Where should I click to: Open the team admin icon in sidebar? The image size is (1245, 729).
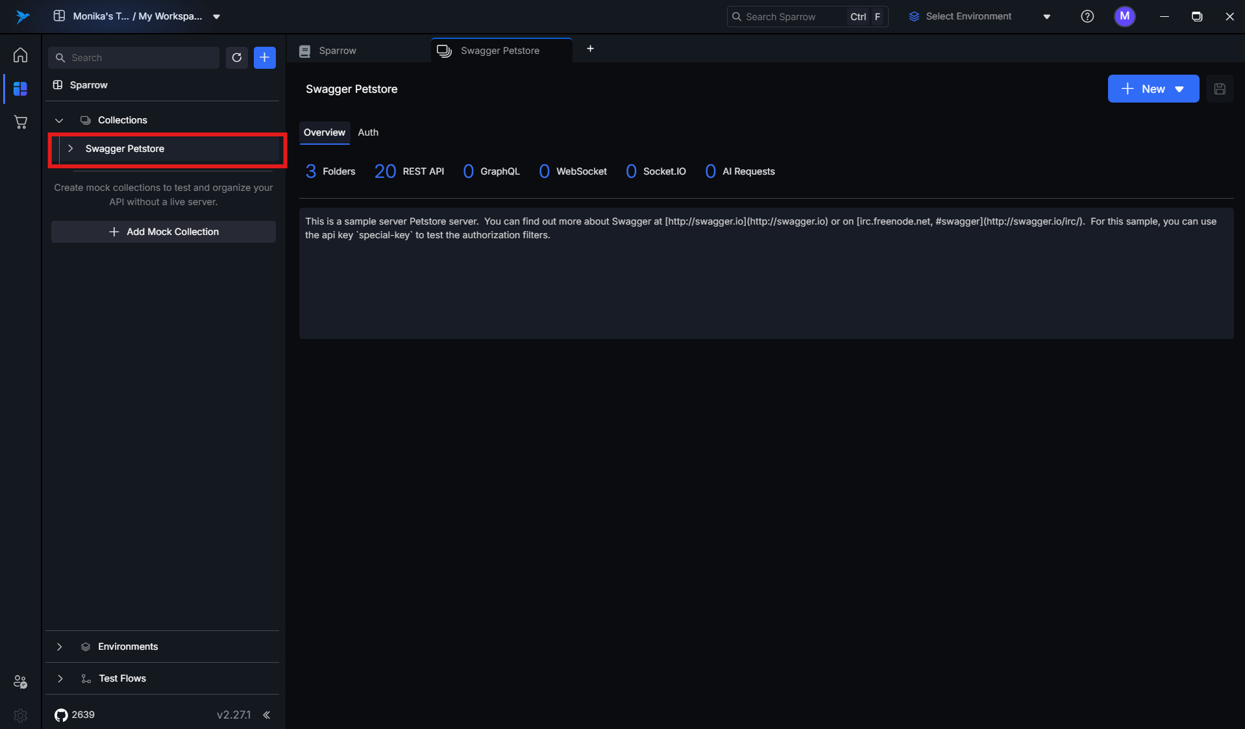20,682
